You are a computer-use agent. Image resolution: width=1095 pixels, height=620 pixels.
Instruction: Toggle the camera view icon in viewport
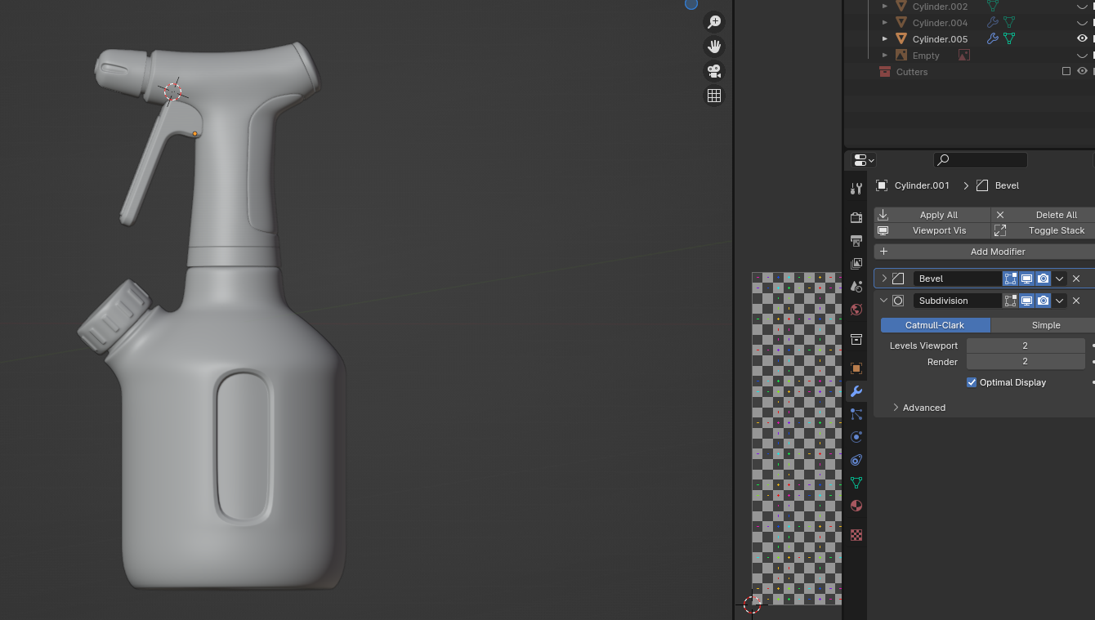tap(714, 71)
